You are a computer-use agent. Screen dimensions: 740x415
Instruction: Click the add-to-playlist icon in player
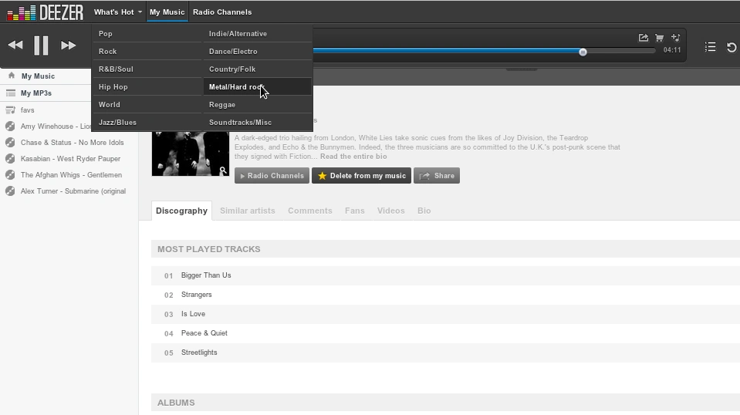tap(676, 38)
